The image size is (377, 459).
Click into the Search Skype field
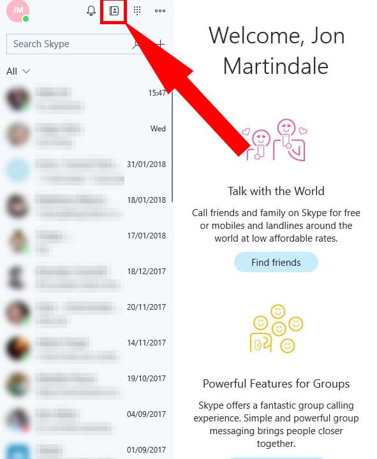click(69, 44)
